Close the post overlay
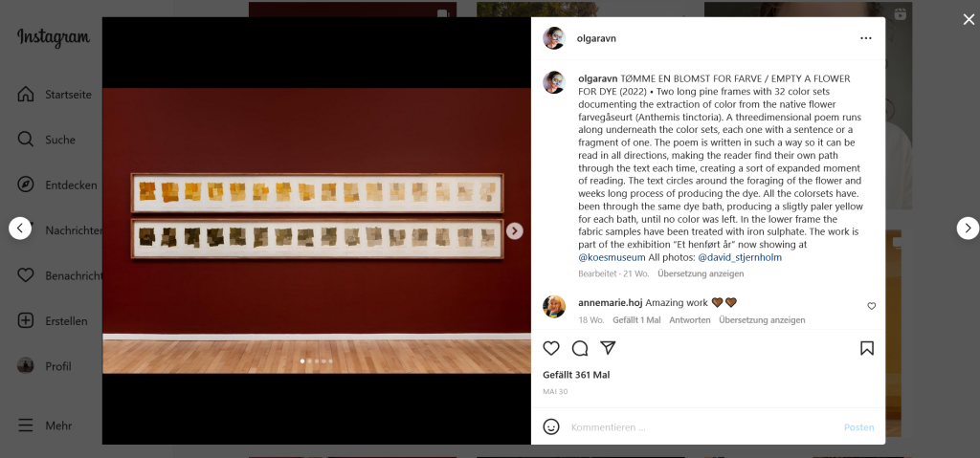This screenshot has height=458, width=980. pos(969,19)
